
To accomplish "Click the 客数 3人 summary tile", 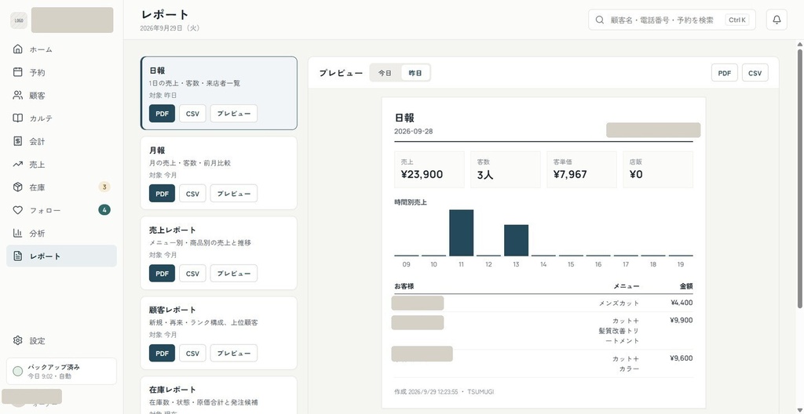I will point(506,169).
